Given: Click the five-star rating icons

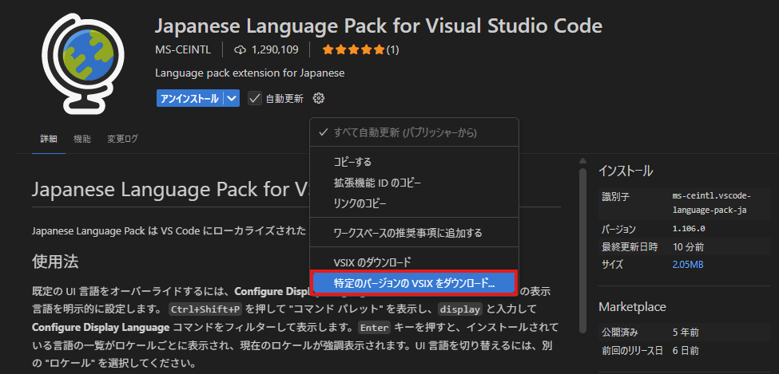Looking at the screenshot, I should (x=353, y=49).
